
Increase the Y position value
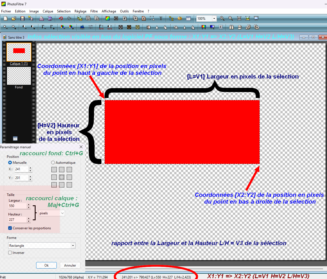pos(30,176)
